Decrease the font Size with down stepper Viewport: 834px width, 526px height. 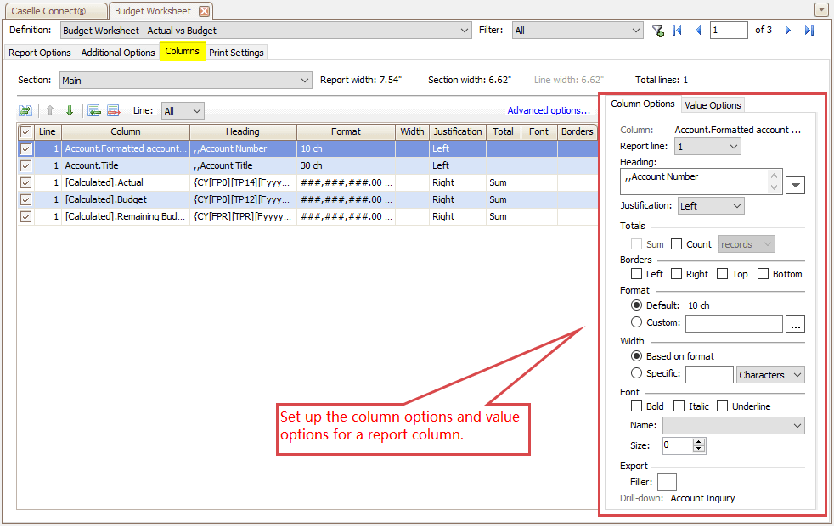click(699, 449)
